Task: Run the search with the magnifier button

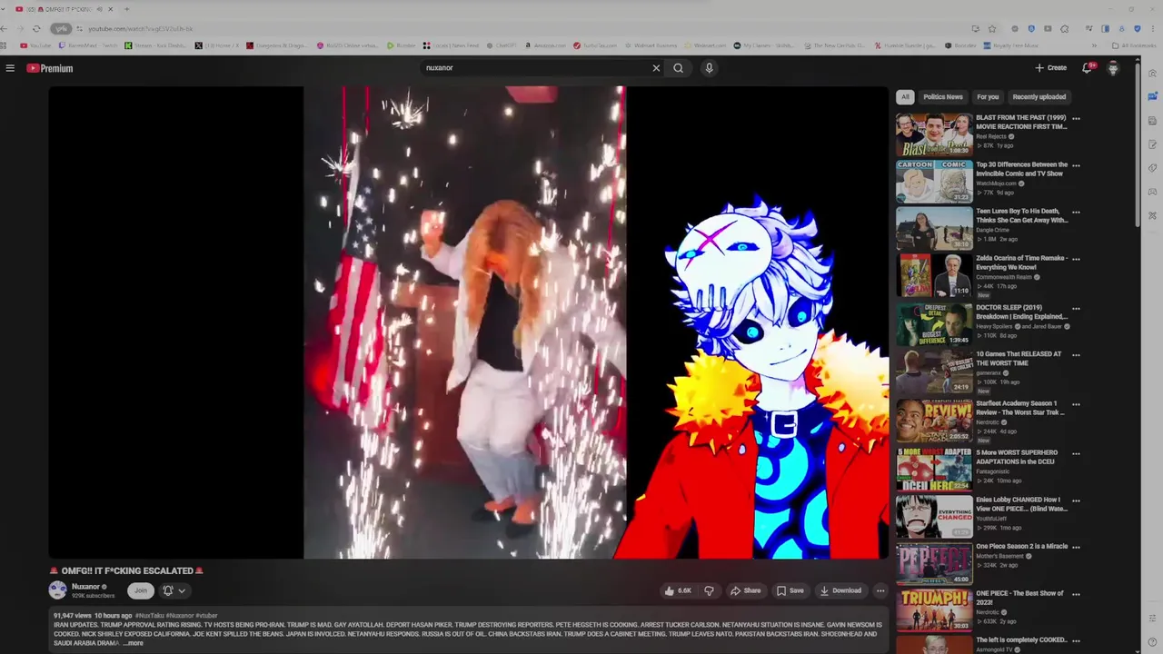Action: tap(678, 68)
